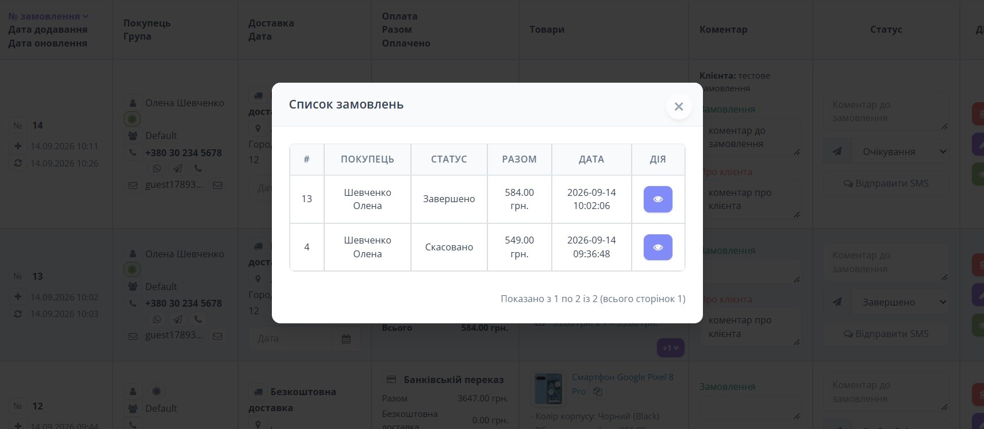984x429 pixels.
Task: Click the call icon beside Telegram in order 14
Action: (198, 168)
